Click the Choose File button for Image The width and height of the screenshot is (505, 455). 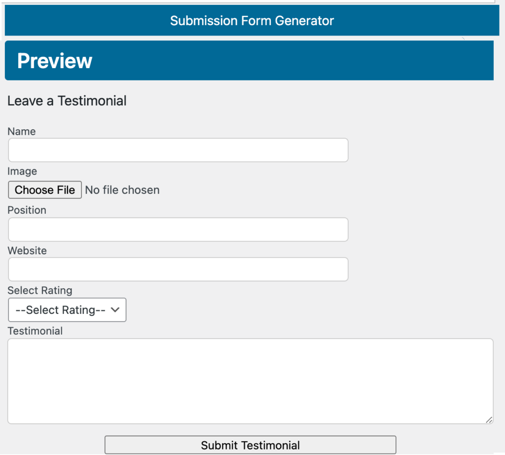(45, 190)
